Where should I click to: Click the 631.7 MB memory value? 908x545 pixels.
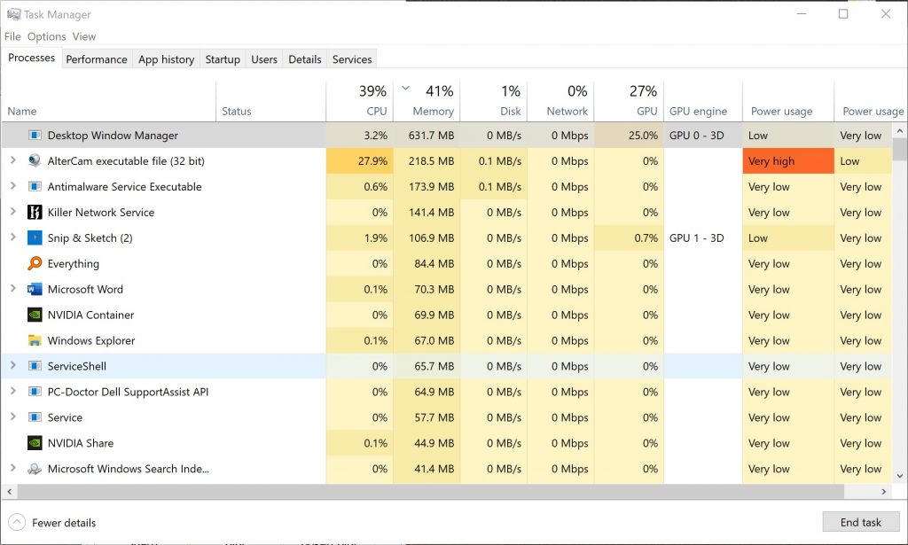427,136
